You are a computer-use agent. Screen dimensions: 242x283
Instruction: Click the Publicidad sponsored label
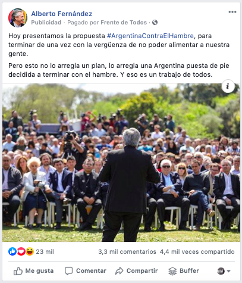tap(46, 23)
